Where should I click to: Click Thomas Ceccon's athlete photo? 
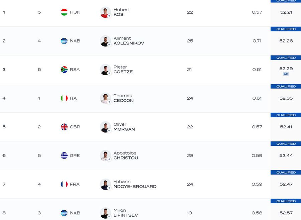pyautogui.click(x=106, y=98)
